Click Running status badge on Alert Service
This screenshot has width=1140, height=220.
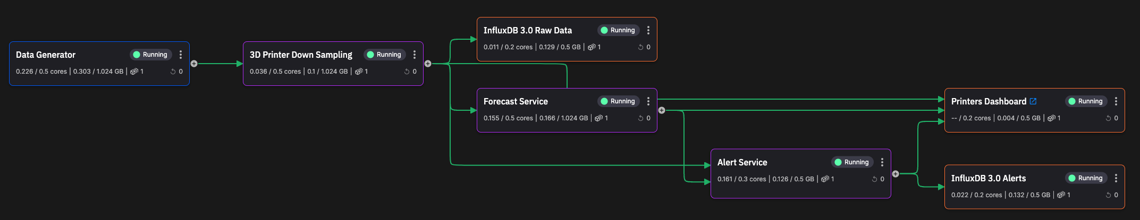pyautogui.click(x=852, y=162)
